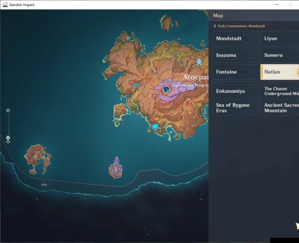Click the map zoom slider handle
Screen dimensions: 299x243
pos(8,137)
